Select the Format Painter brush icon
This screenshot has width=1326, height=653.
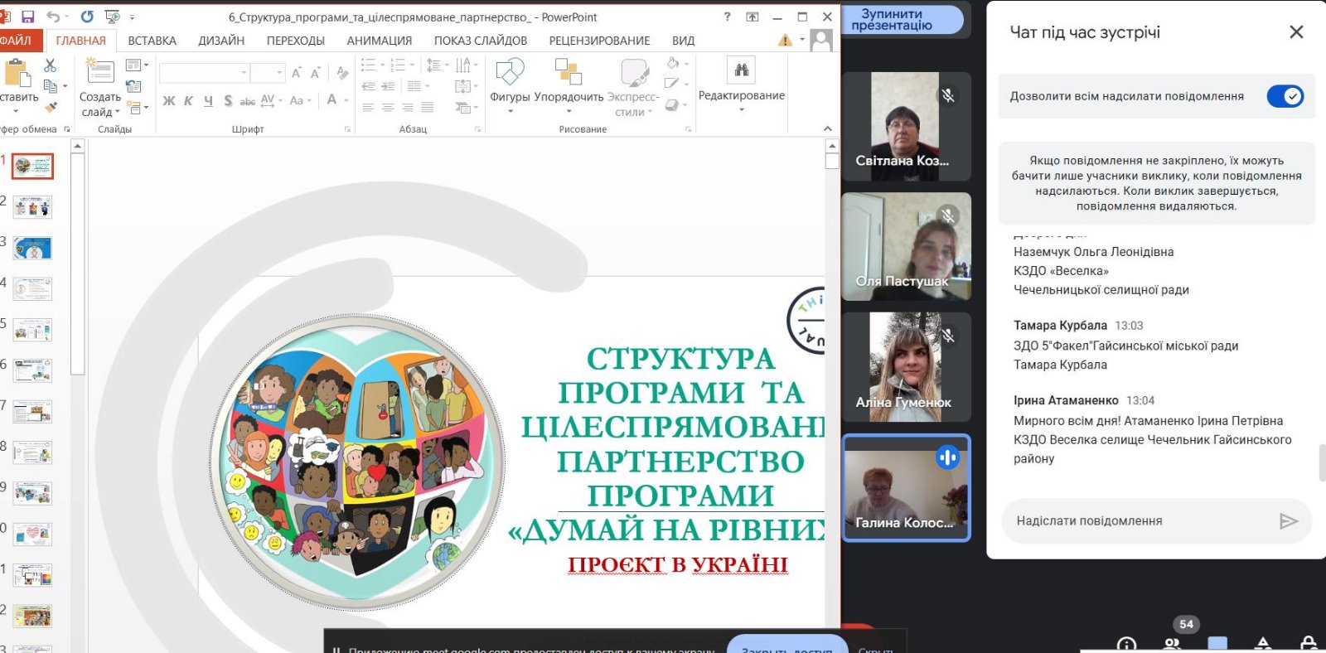[50, 107]
